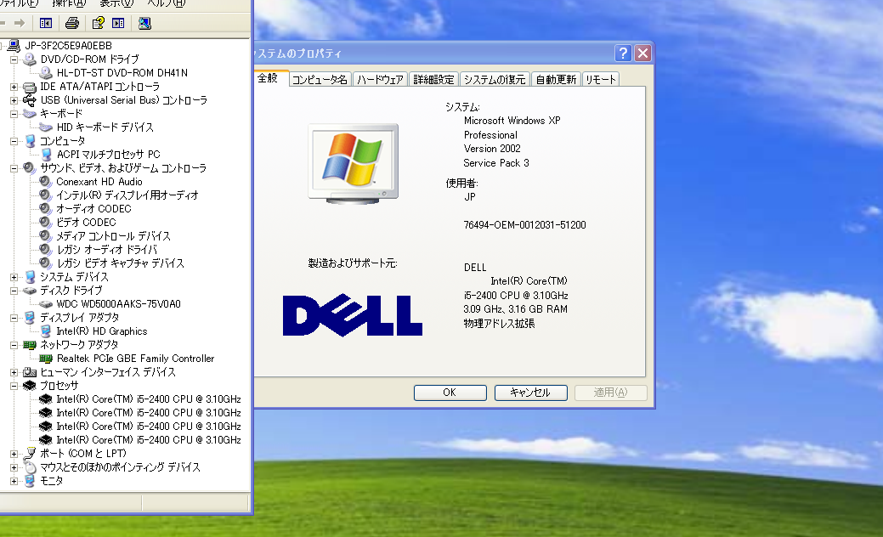Click the ヒューマン インターフェイス デバイス category icon
883x537 pixels.
pyautogui.click(x=29, y=372)
